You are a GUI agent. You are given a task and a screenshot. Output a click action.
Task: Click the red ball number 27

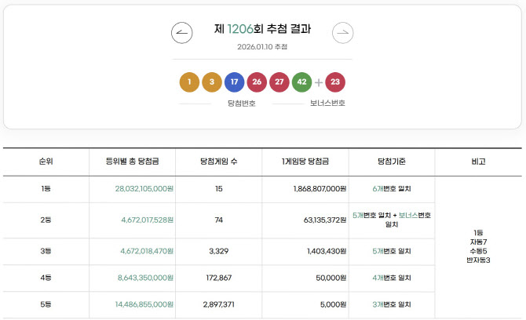point(279,82)
